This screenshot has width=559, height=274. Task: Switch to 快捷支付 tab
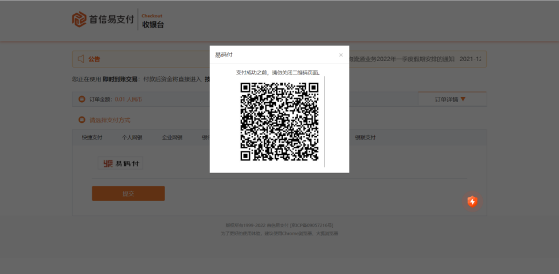click(x=92, y=137)
